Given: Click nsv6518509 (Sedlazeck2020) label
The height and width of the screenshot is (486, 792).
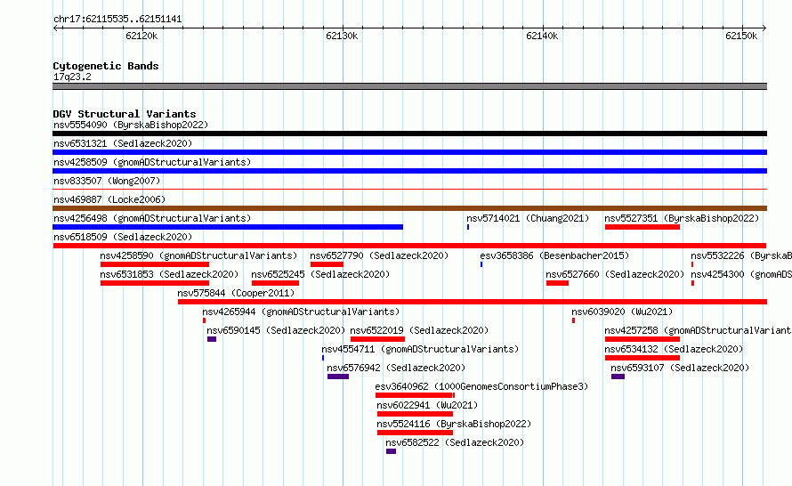Looking at the screenshot, I should (123, 237).
